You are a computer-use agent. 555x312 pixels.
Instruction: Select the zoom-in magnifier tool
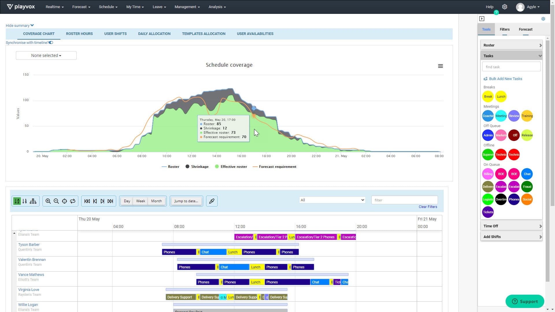48,201
